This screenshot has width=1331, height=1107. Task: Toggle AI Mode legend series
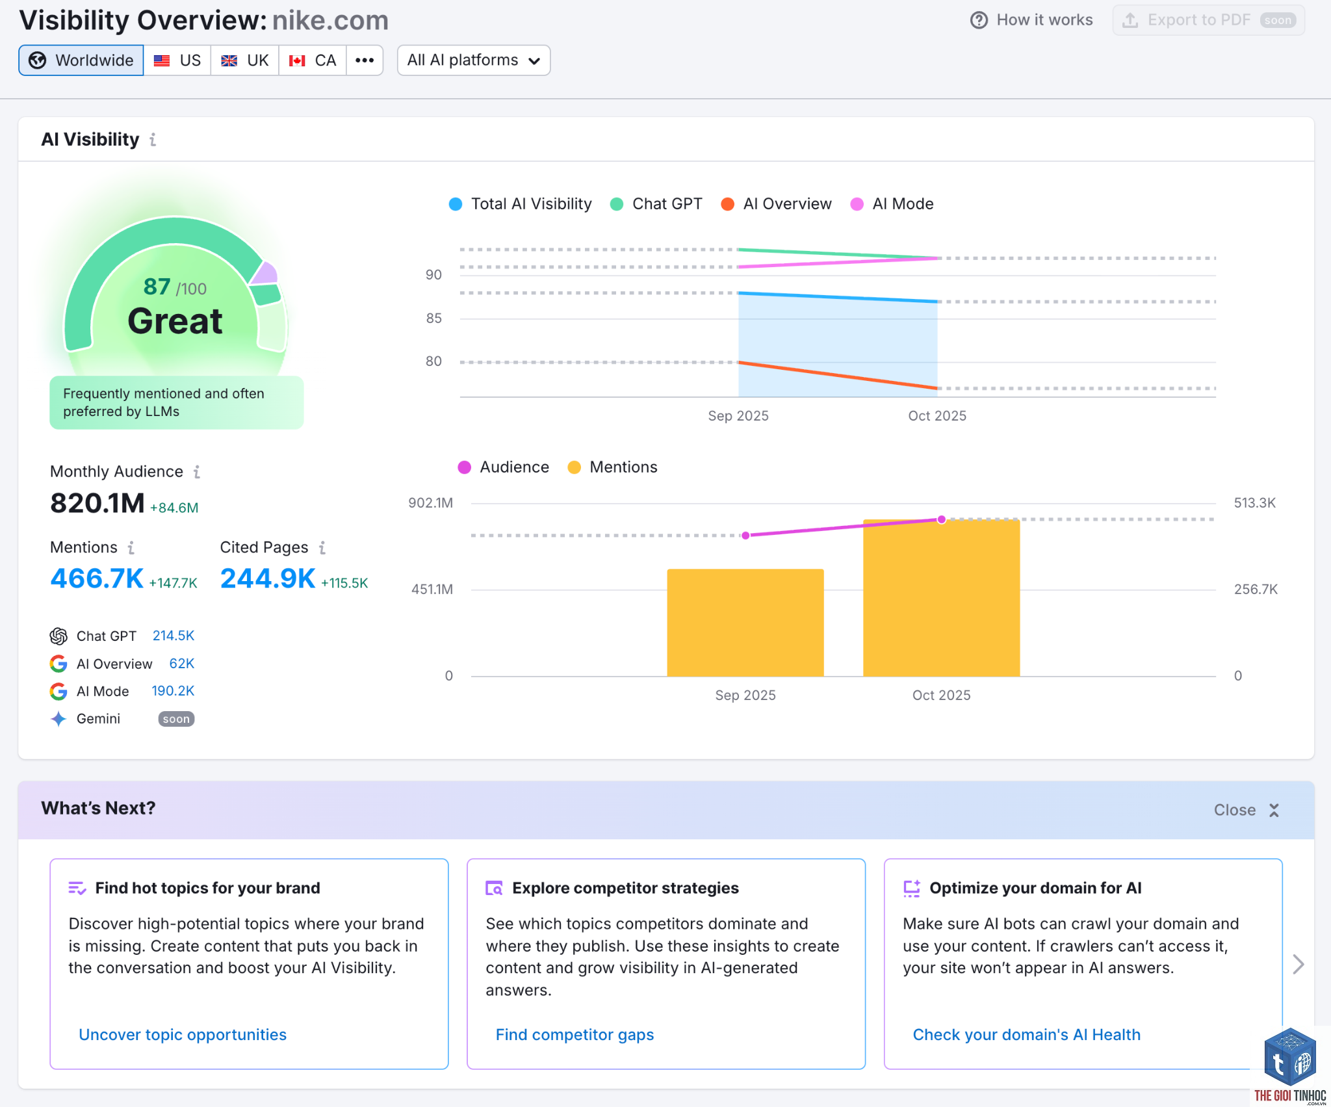click(892, 204)
